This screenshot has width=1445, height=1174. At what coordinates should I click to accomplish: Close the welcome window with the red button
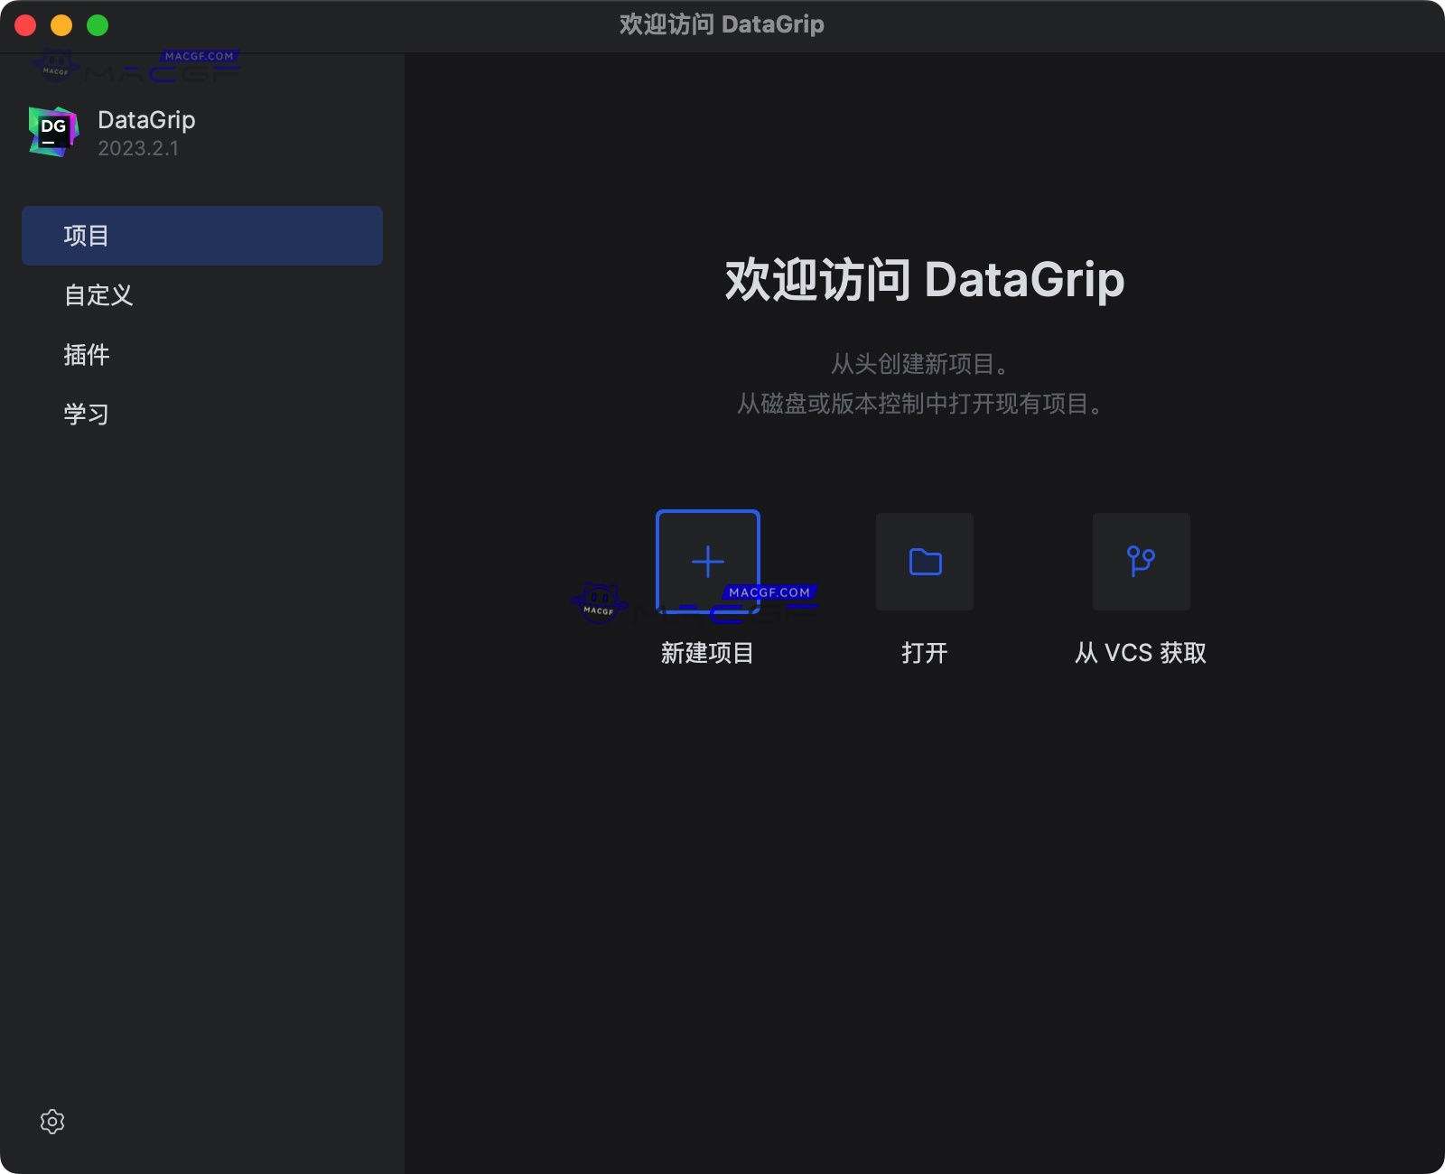coord(24,24)
